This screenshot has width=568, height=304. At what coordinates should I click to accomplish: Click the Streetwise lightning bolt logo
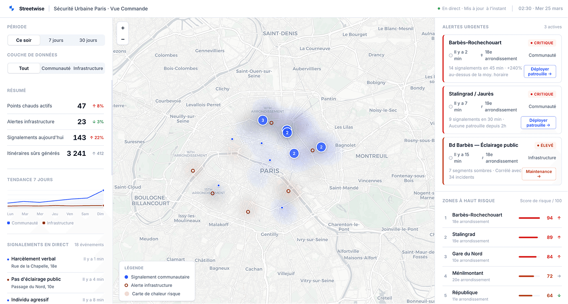point(11,8)
